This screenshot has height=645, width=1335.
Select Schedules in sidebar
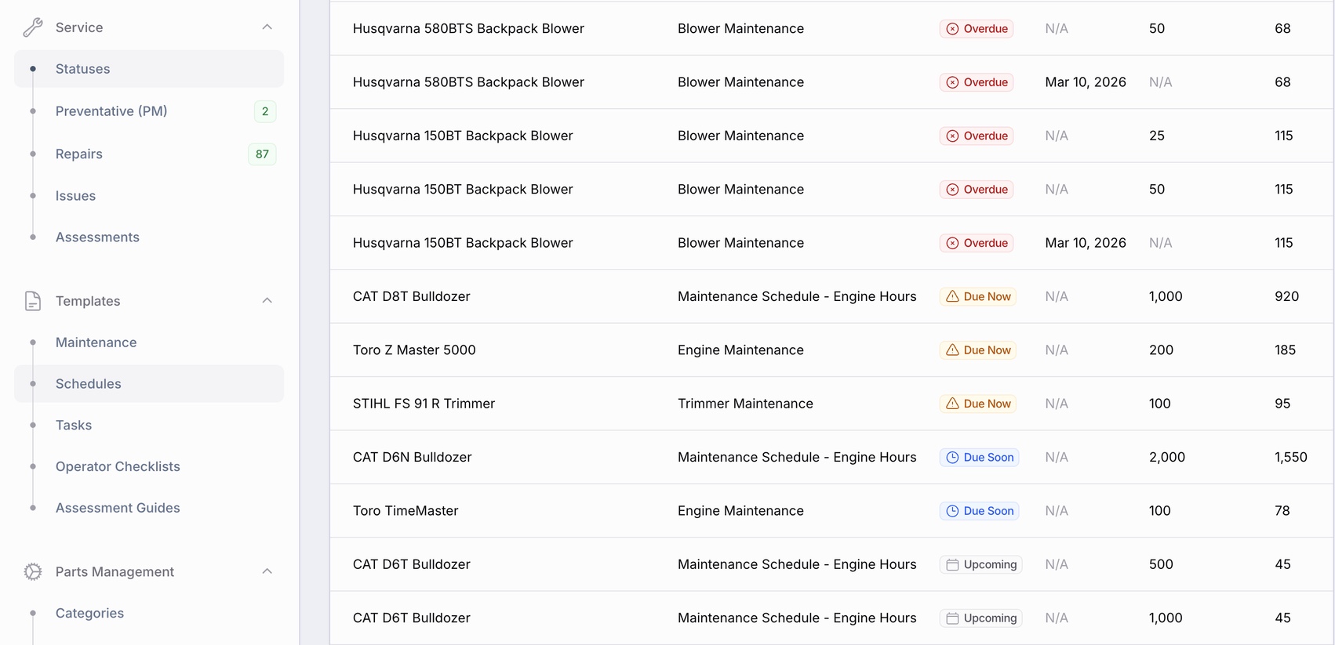coord(149,384)
